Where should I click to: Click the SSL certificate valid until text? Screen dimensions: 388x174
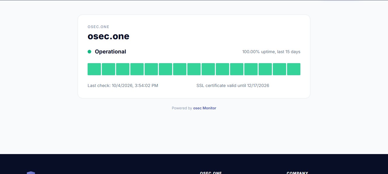click(x=233, y=85)
